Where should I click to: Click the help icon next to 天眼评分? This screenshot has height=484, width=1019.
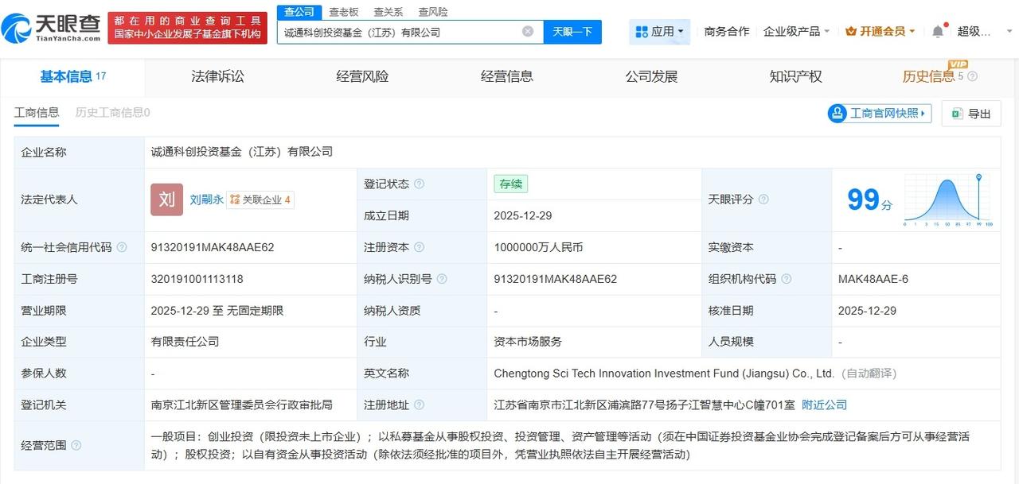point(763,199)
